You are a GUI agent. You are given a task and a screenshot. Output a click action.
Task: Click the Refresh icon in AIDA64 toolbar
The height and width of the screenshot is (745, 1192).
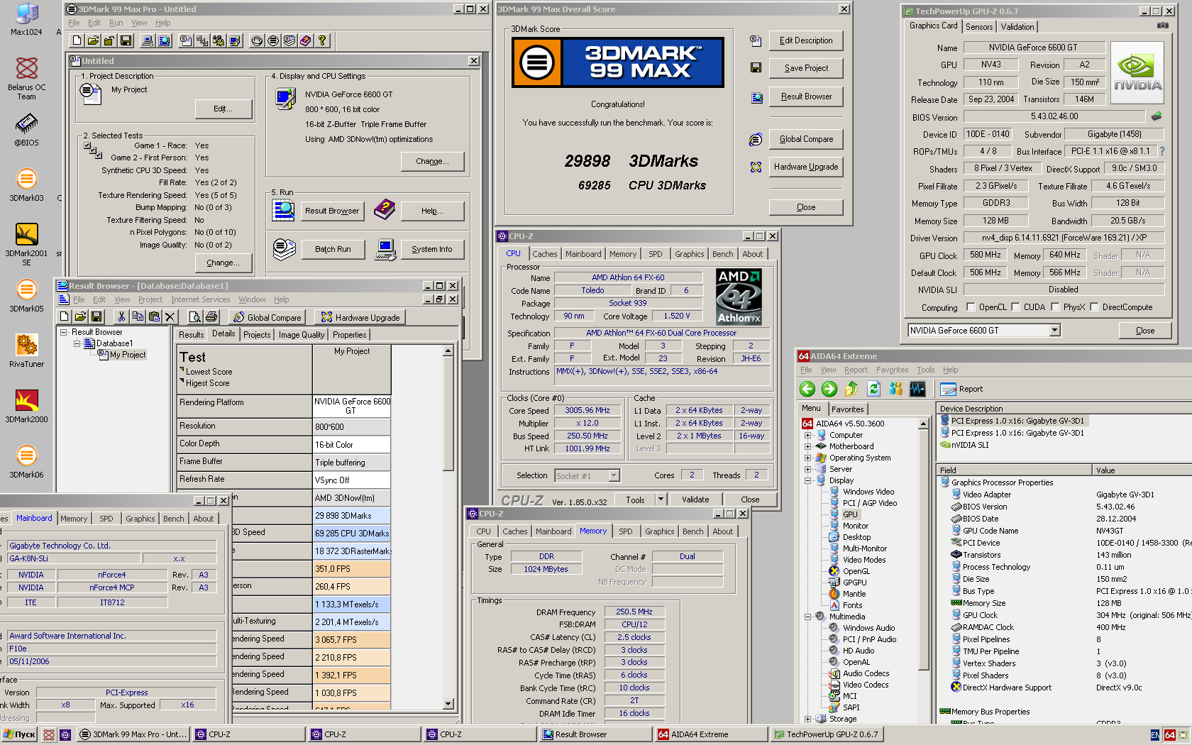tap(873, 389)
